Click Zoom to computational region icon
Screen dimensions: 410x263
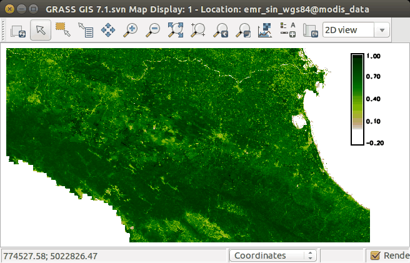(198, 30)
